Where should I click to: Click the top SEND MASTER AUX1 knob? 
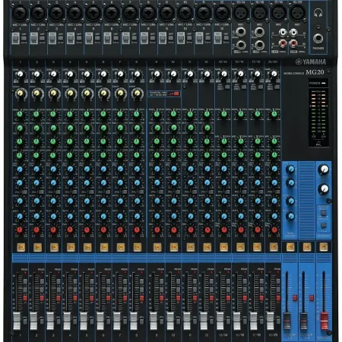pos(291,169)
